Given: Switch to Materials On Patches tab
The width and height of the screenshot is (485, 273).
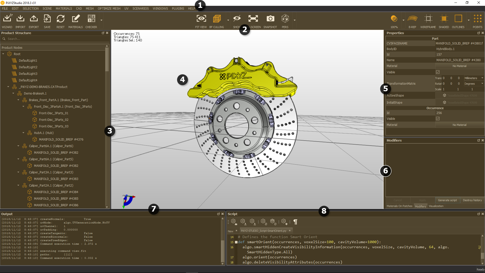Looking at the screenshot, I should (x=399, y=206).
